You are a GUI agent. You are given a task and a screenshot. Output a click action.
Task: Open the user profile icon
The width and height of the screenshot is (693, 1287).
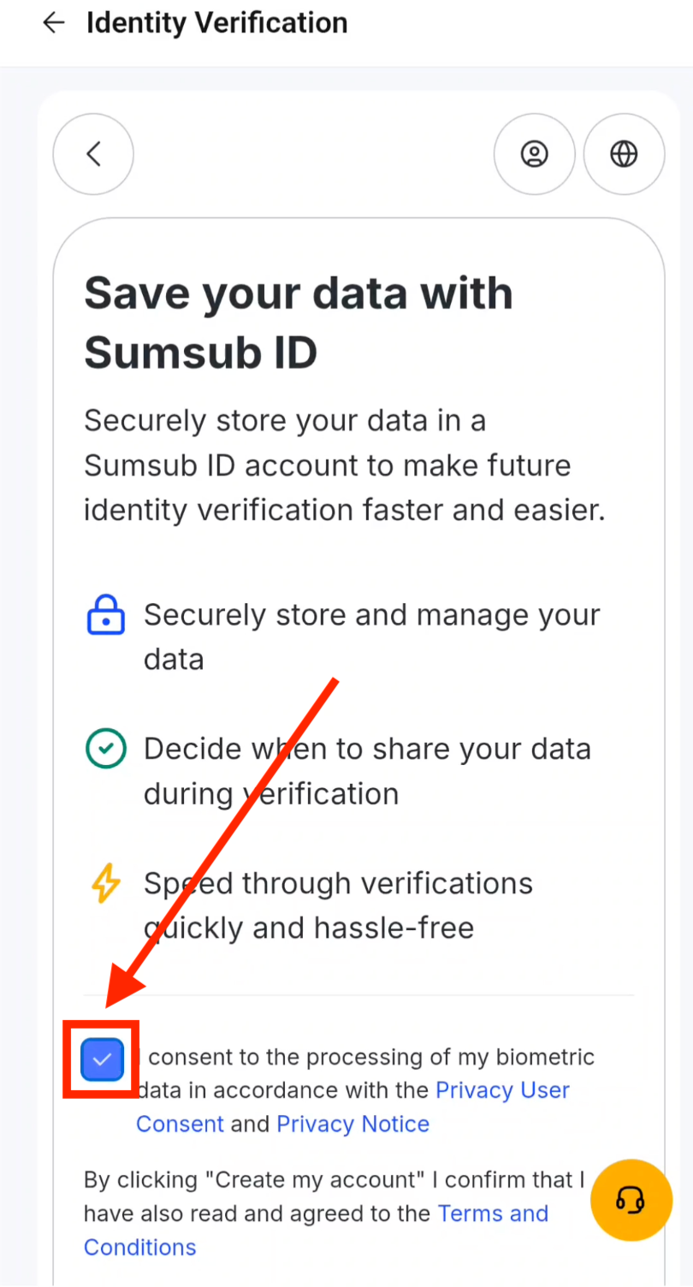534,154
